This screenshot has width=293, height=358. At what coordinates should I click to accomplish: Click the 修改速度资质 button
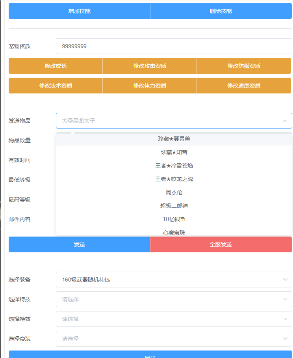click(244, 86)
